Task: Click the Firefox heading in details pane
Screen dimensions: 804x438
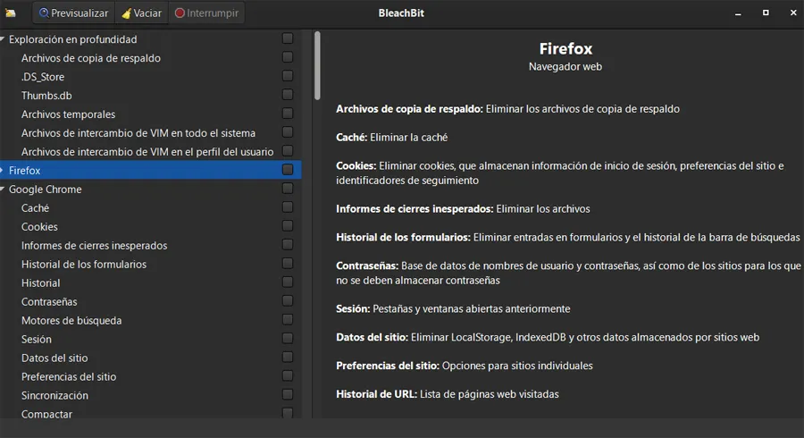Action: pyautogui.click(x=565, y=49)
